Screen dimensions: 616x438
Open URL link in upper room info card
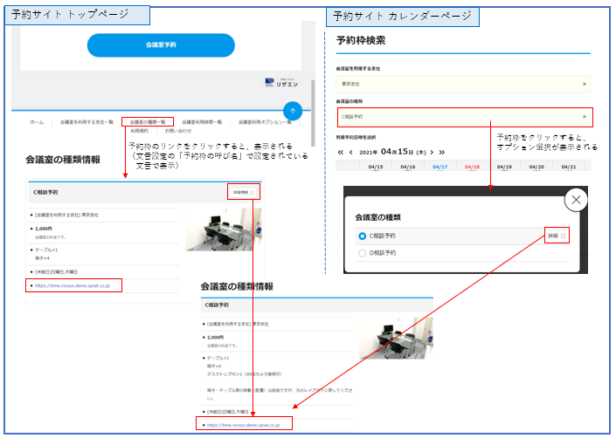point(73,286)
